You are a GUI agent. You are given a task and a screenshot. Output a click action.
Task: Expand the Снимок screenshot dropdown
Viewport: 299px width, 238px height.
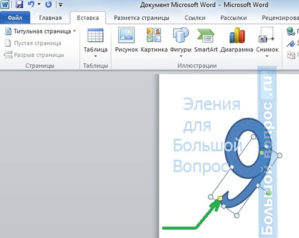pos(267,56)
